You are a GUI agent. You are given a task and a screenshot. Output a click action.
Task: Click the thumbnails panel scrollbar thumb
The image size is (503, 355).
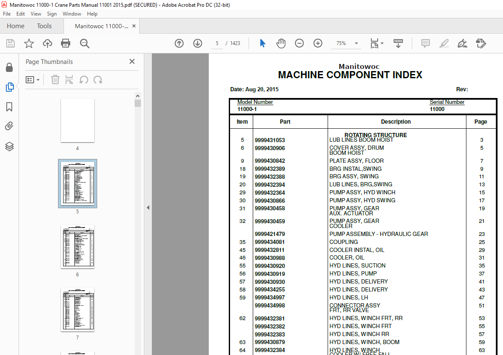click(x=138, y=103)
